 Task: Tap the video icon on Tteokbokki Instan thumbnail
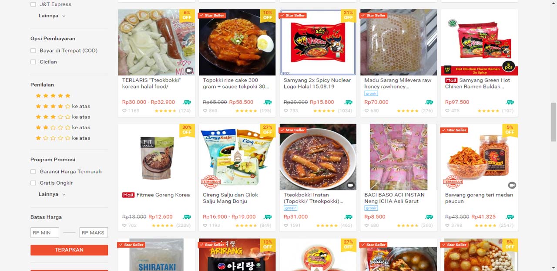click(350, 185)
